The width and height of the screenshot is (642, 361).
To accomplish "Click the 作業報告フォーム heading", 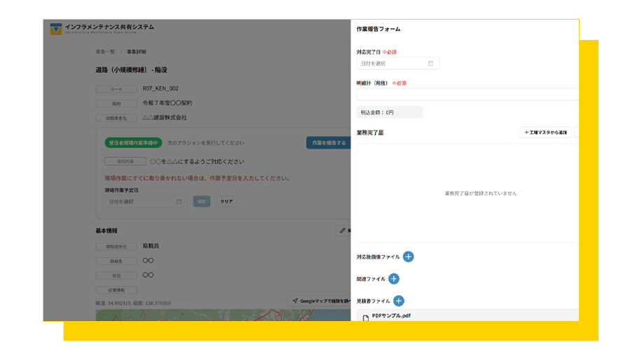I will (378, 29).
